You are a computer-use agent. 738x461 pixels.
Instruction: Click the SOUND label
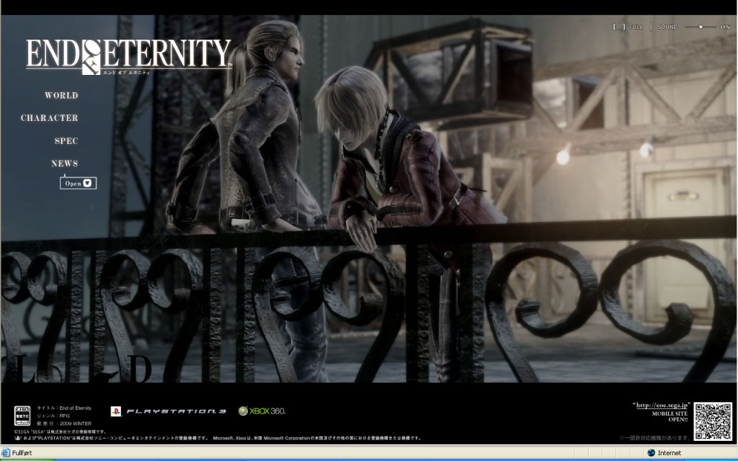[x=667, y=27]
